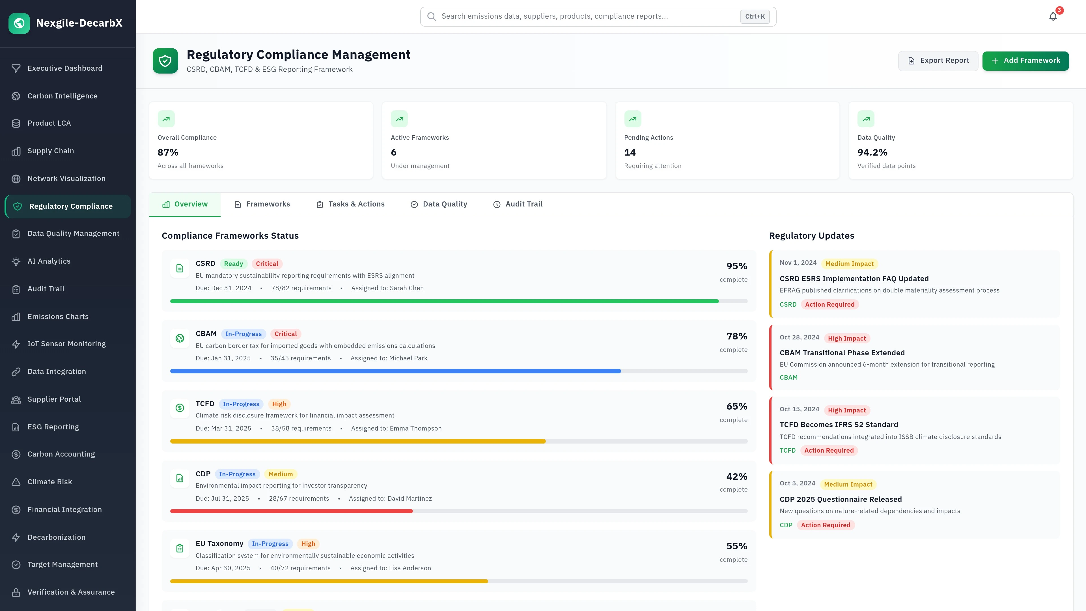
Task: Select the Supply Chain icon in sidebar
Action: pyautogui.click(x=16, y=150)
